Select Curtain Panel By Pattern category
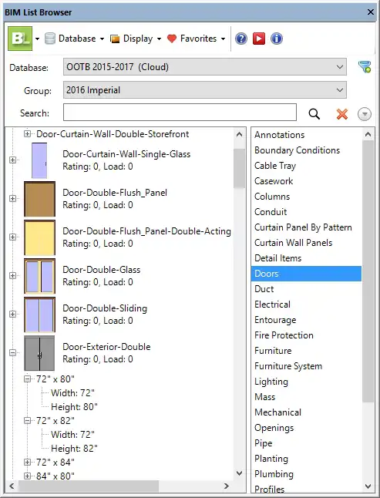 (306, 227)
